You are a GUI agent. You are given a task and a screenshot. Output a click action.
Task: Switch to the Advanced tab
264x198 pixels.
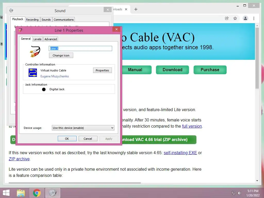click(51, 39)
